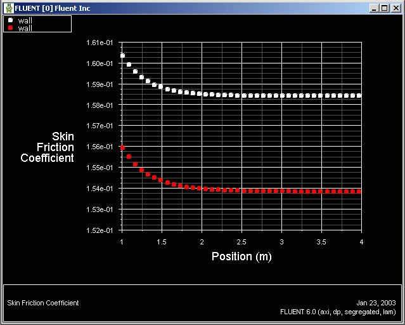Click the y-axis label 1.57e-01
This screenshot has height=325, width=405.
coord(100,126)
